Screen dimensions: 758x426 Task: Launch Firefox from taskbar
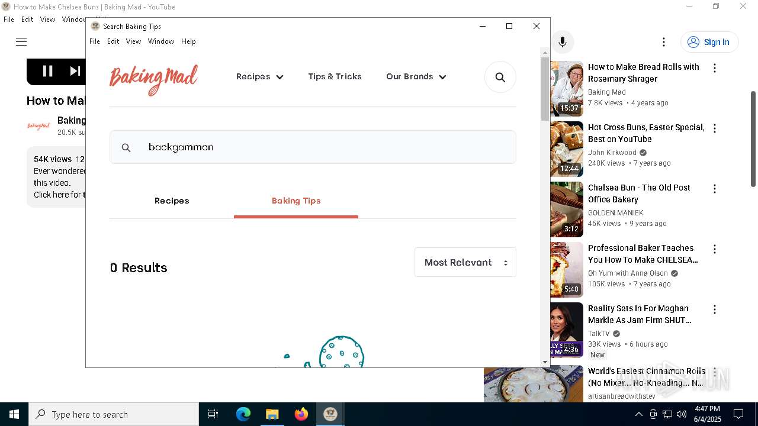point(301,414)
